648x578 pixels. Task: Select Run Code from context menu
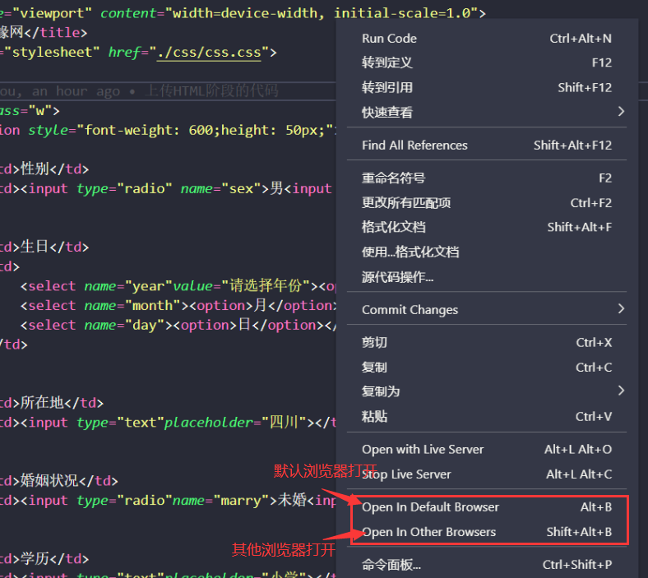click(487, 39)
